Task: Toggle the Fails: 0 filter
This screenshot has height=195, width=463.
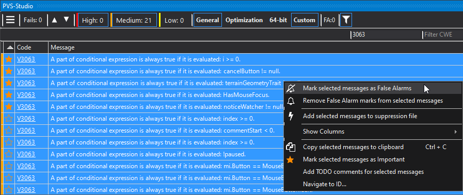Action: pos(33,20)
